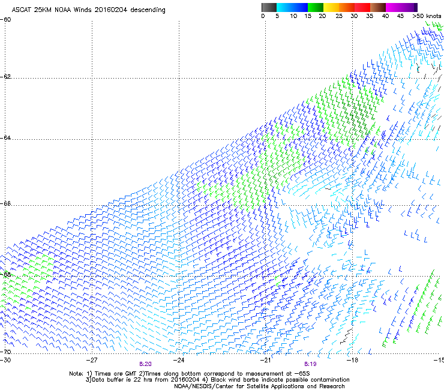
Task: Click the ASCAT 25KM NOAA Winds title
Action: click(89, 10)
